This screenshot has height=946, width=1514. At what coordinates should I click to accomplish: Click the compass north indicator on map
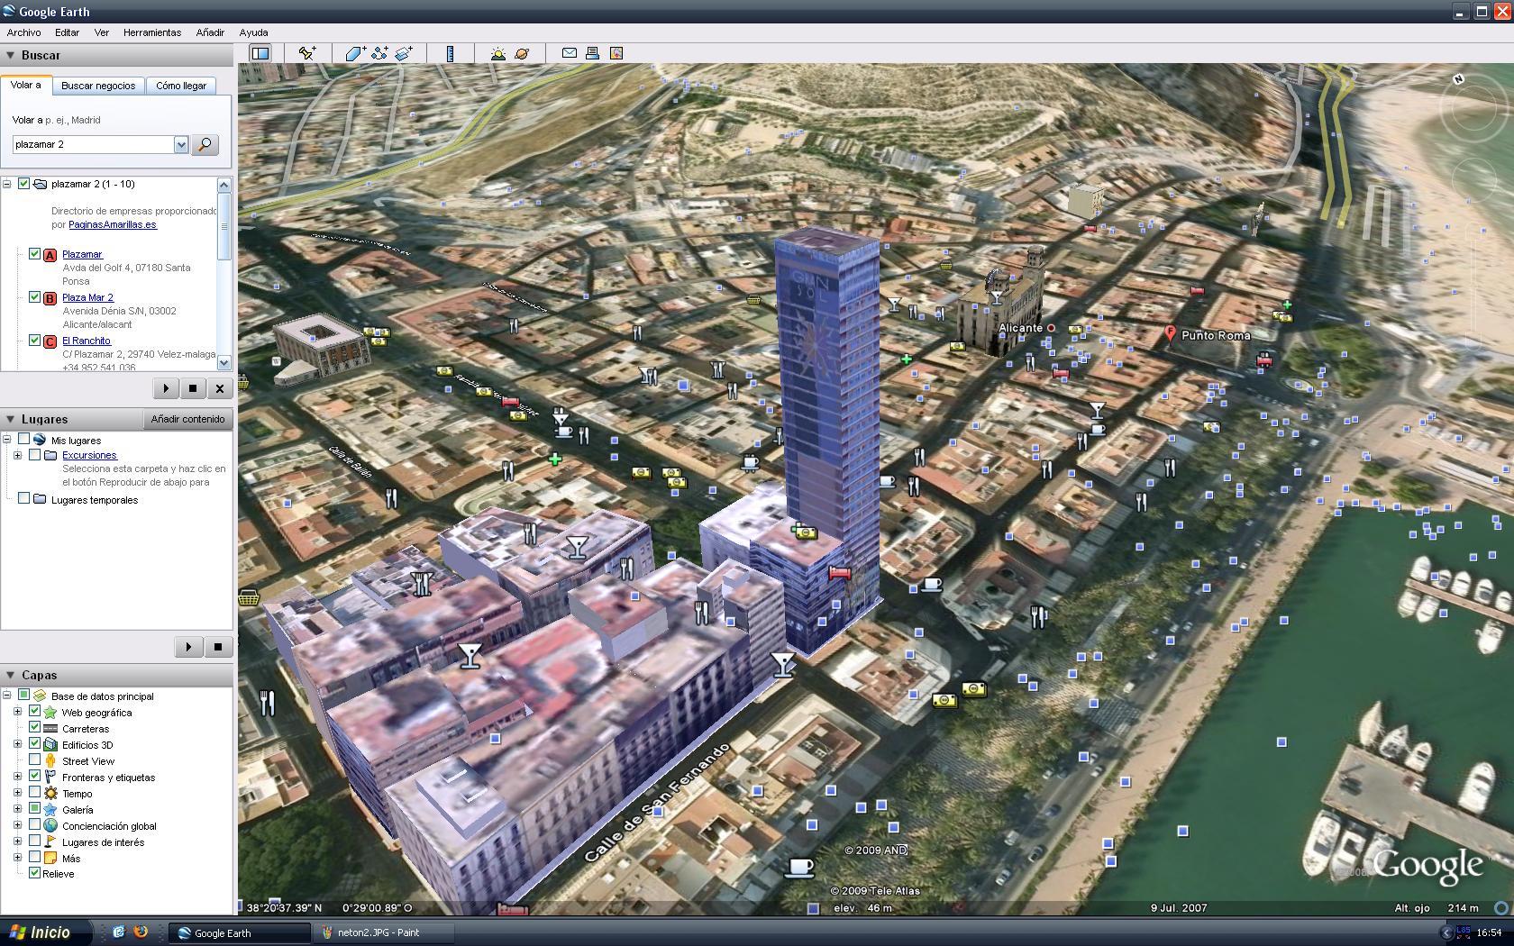point(1458,79)
